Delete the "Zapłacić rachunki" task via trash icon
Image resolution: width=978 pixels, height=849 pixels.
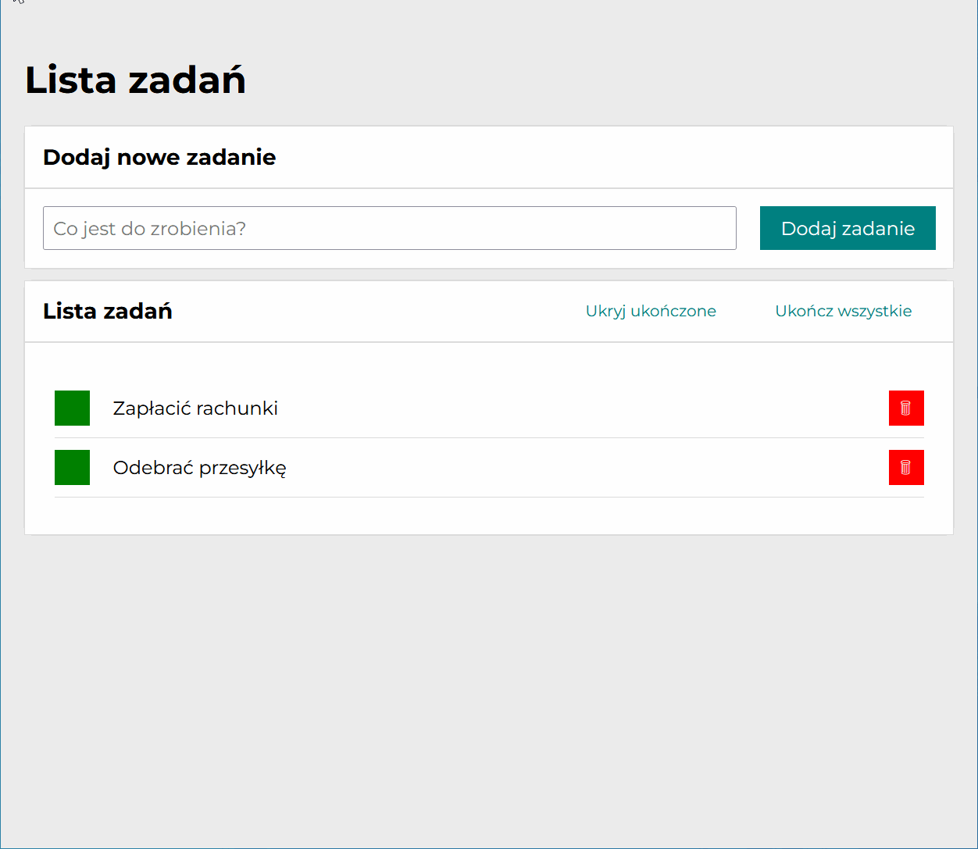pos(906,408)
